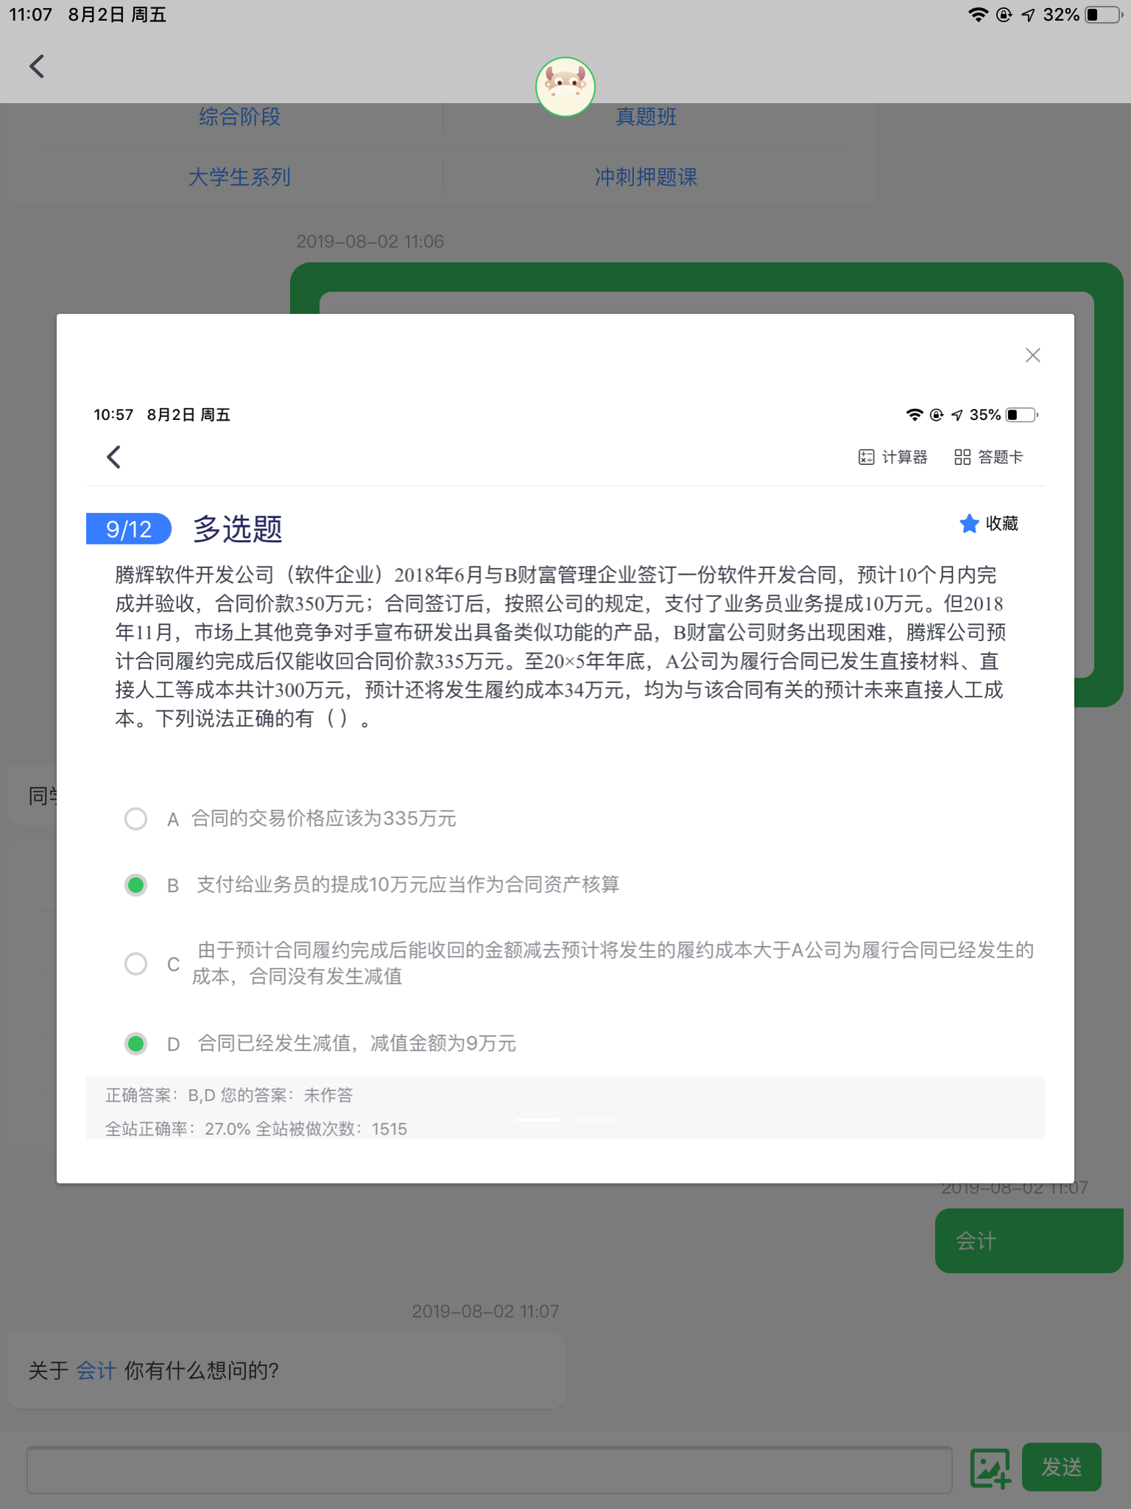Select option C radio button
Image resolution: width=1131 pixels, height=1509 pixels.
click(x=135, y=964)
